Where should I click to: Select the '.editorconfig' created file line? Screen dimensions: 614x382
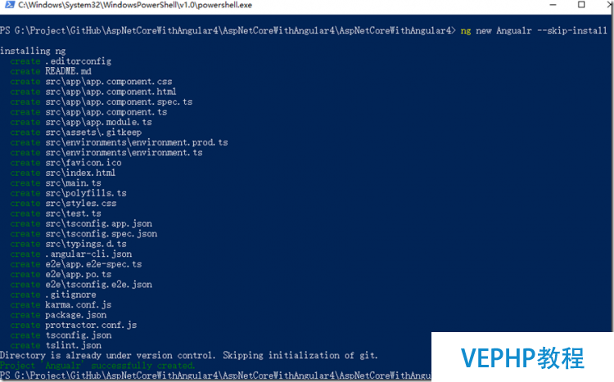61,61
